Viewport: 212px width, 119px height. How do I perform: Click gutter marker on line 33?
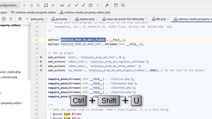41,61
